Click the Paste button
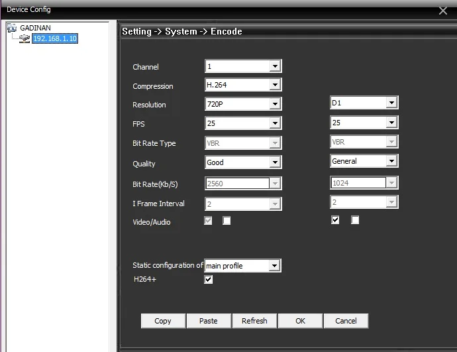 [x=209, y=321]
